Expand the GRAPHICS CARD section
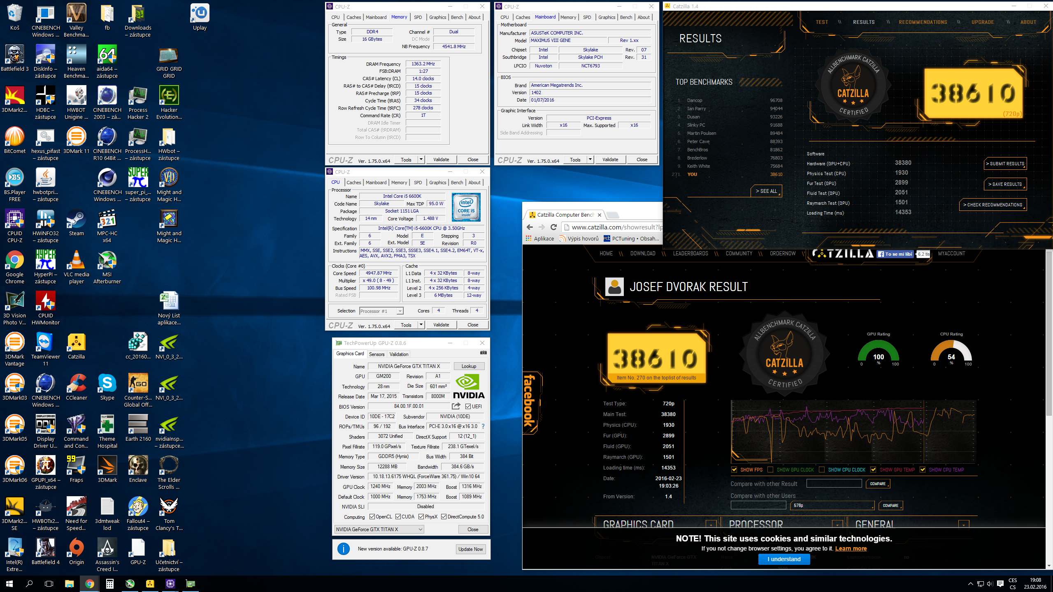 [x=711, y=524]
